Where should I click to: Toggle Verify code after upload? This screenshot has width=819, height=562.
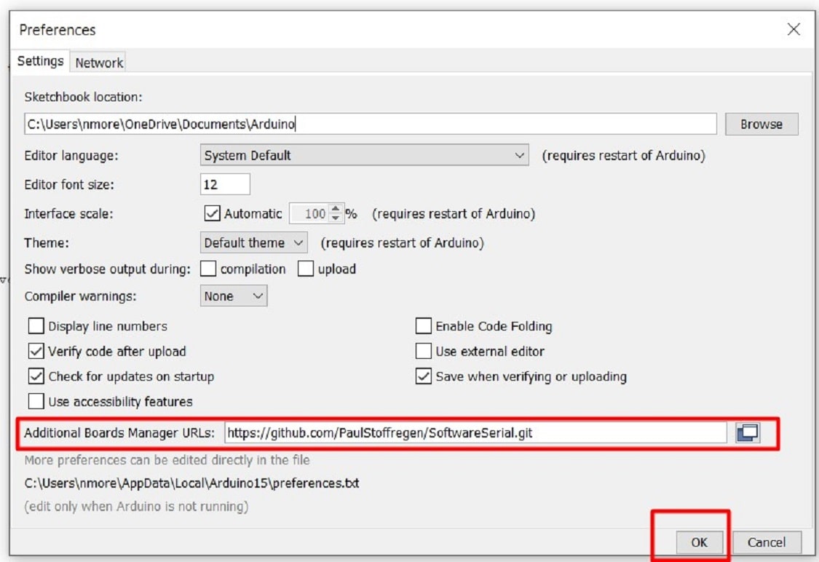[36, 351]
